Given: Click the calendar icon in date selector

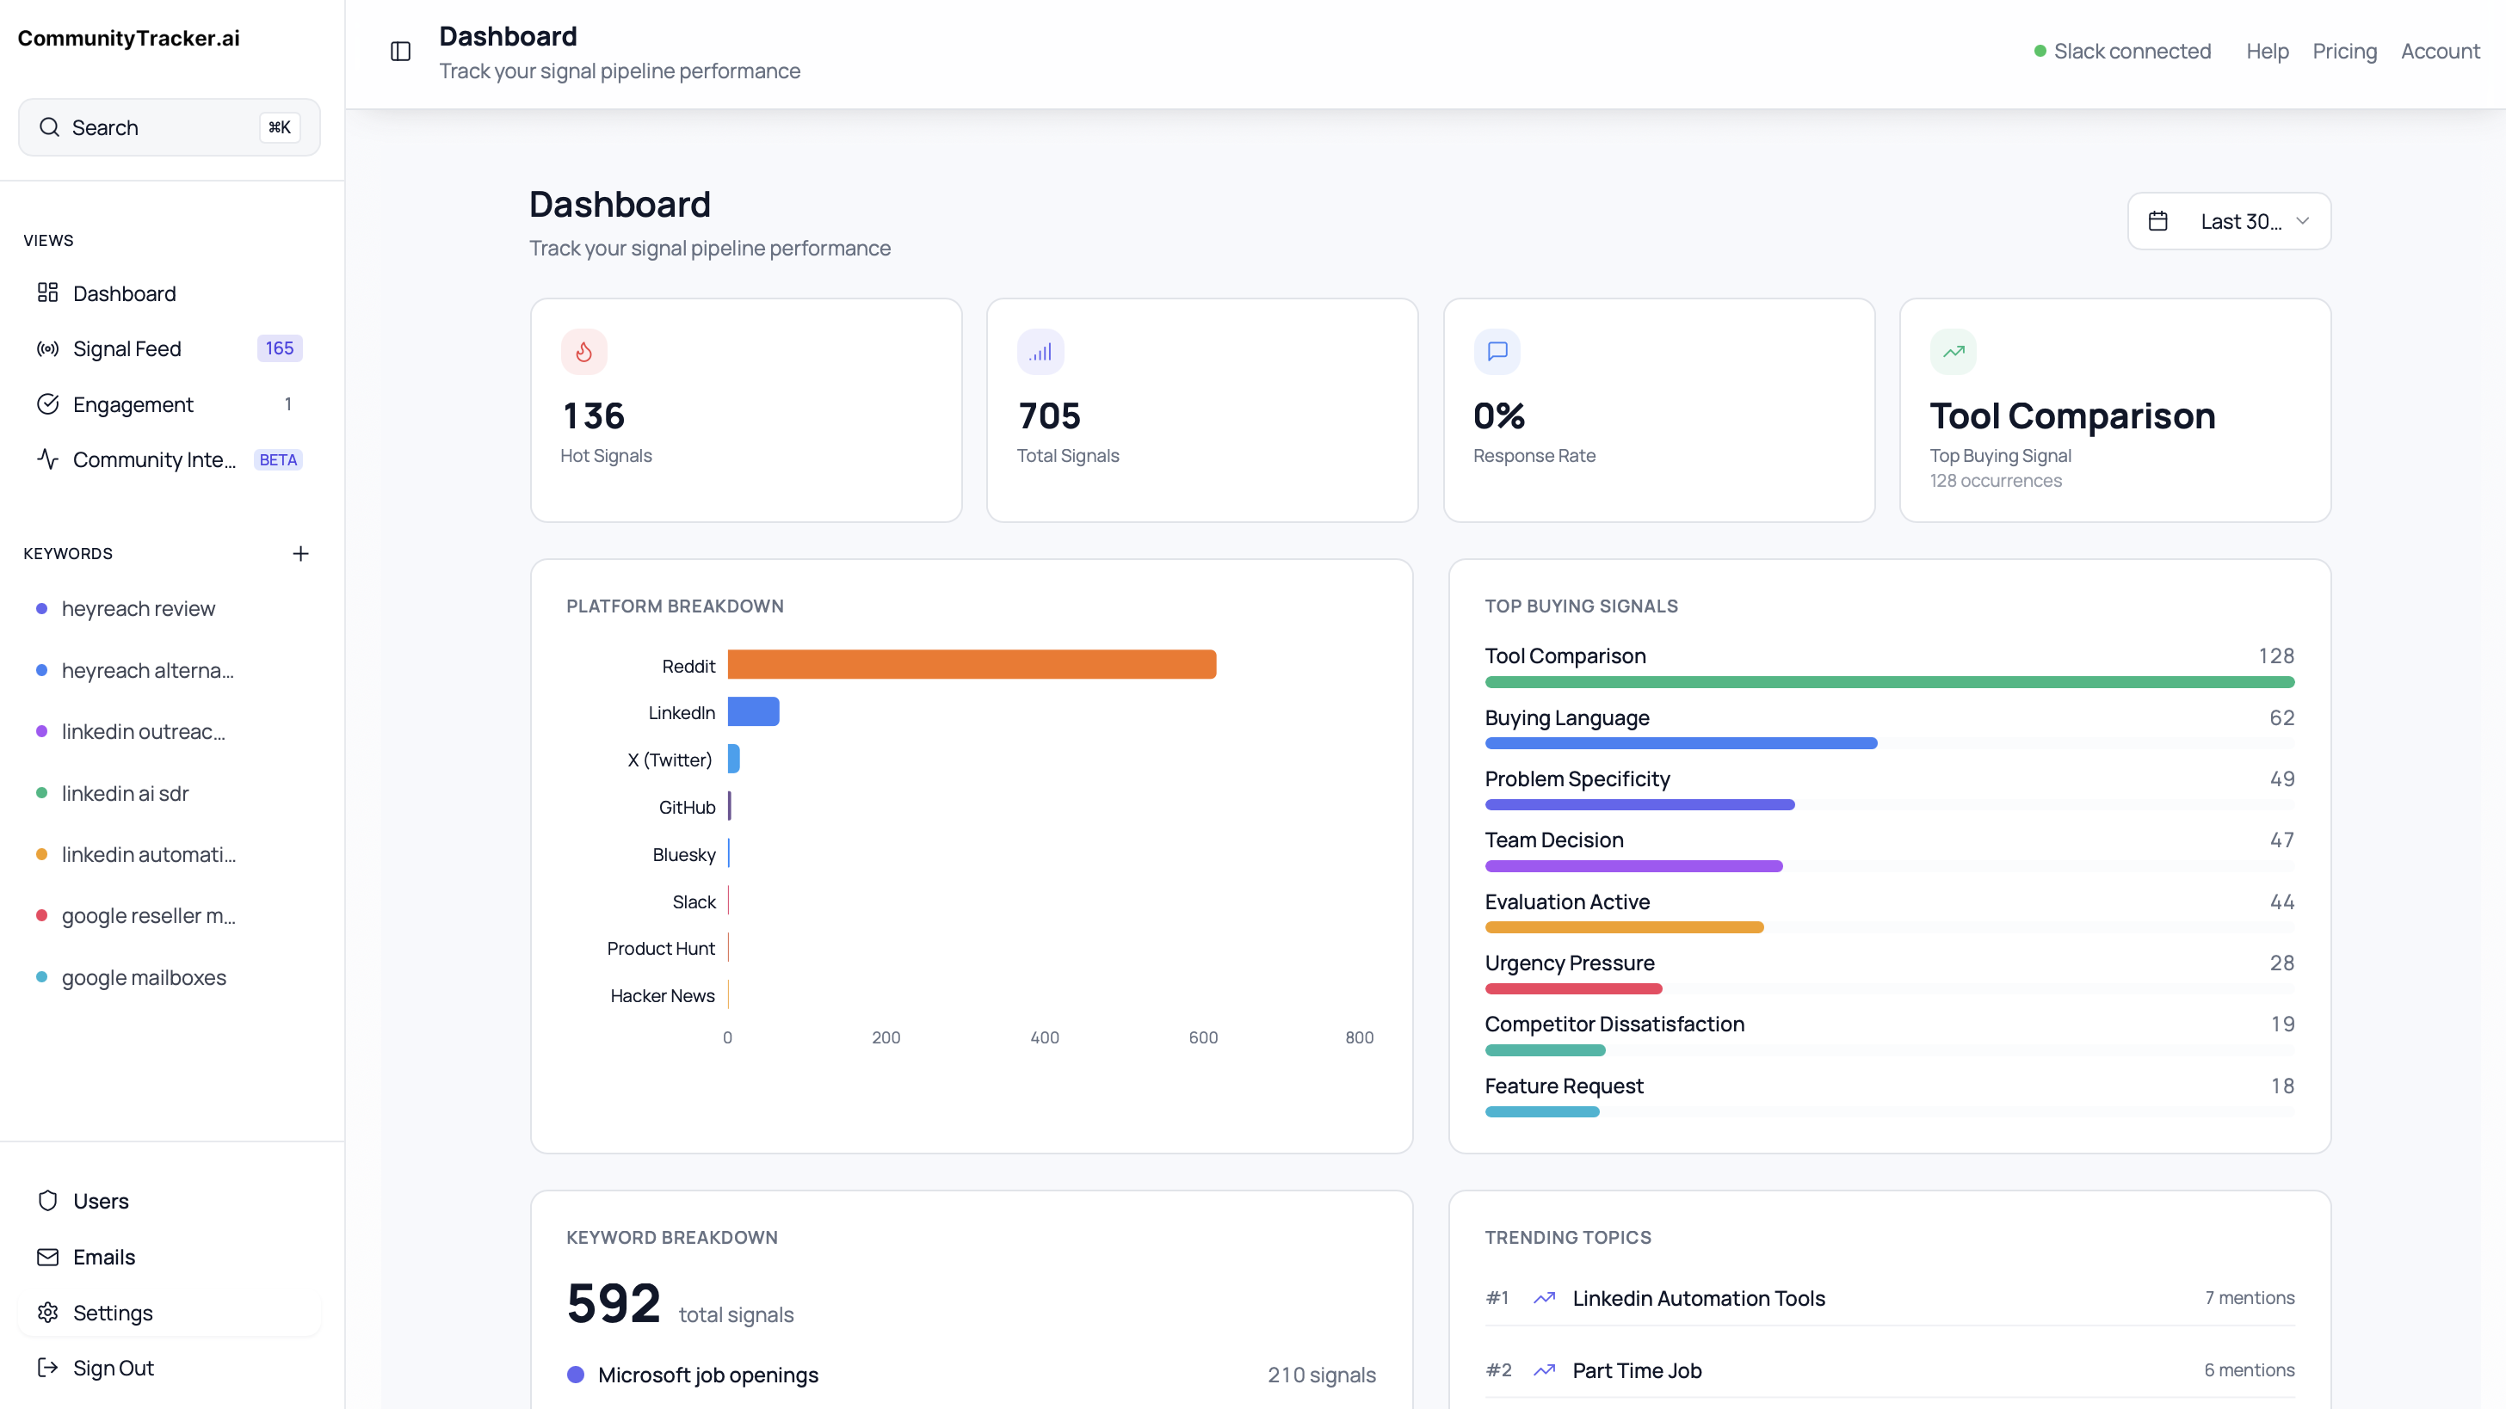Looking at the screenshot, I should (2157, 222).
